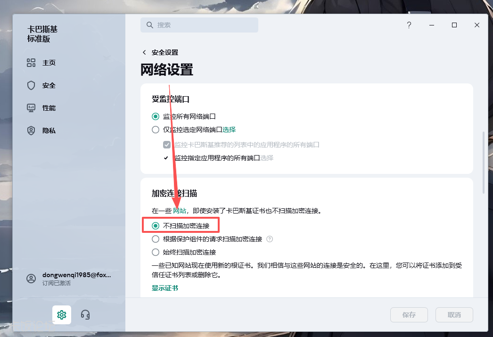Open the 网站 hyperlink in encrypted scan section
Image resolution: width=493 pixels, height=337 pixels.
(x=180, y=211)
